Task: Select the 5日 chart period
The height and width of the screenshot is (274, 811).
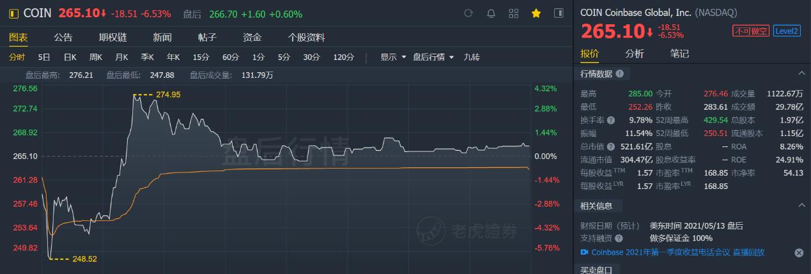Action: (x=44, y=57)
